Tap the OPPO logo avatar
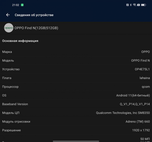The width and height of the screenshot is (152, 142). pyautogui.click(x=9, y=28)
